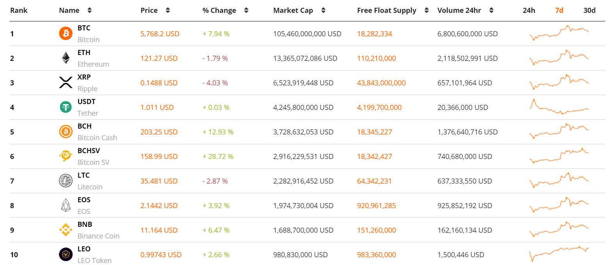
Task: Open the BTC coin name link
Action: coord(84,28)
